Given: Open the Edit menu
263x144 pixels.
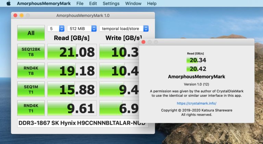Looking at the screenshot, I should pos(93,3).
